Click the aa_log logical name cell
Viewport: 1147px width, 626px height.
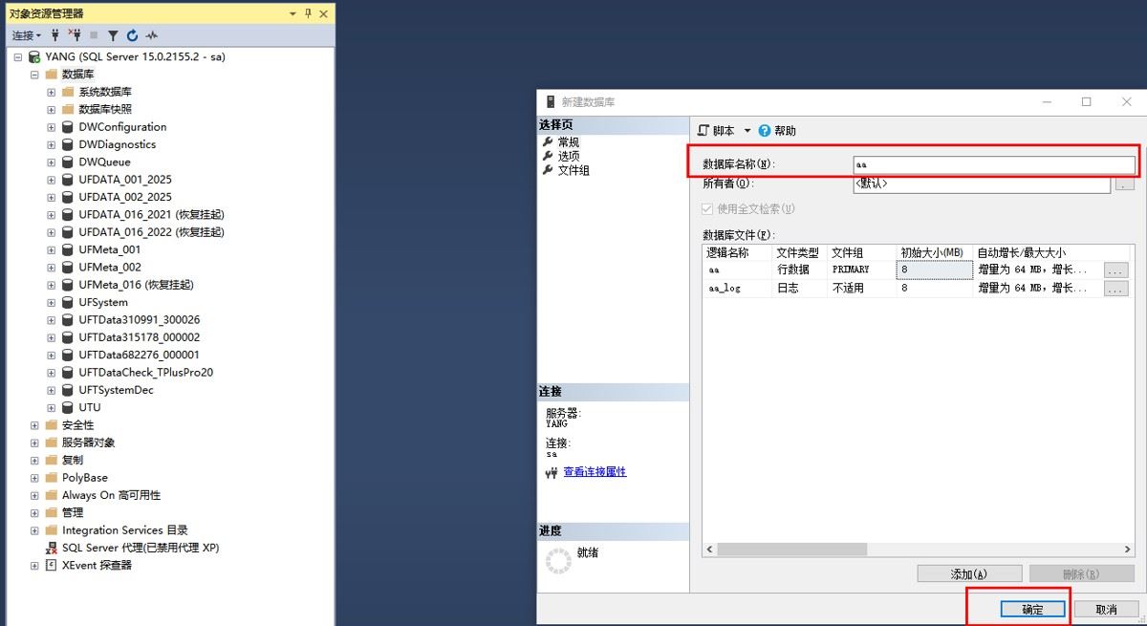(x=737, y=288)
